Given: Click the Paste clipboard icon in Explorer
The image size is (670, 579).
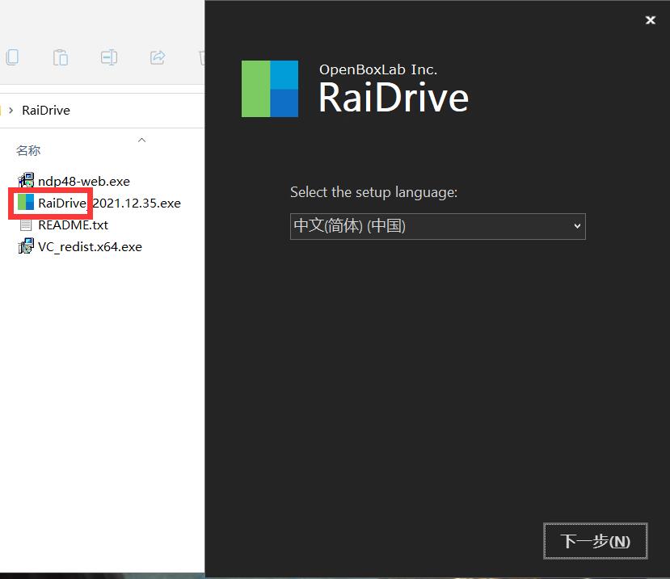Looking at the screenshot, I should click(x=61, y=57).
